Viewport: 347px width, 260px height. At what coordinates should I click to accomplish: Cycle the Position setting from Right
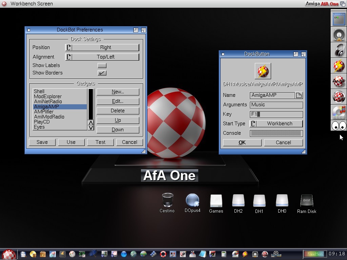(102, 47)
